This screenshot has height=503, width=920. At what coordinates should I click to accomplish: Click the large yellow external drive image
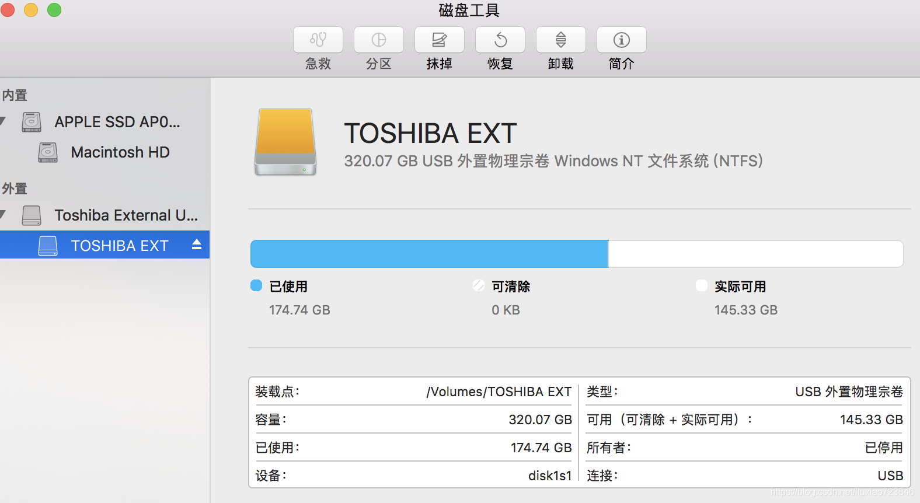(285, 142)
